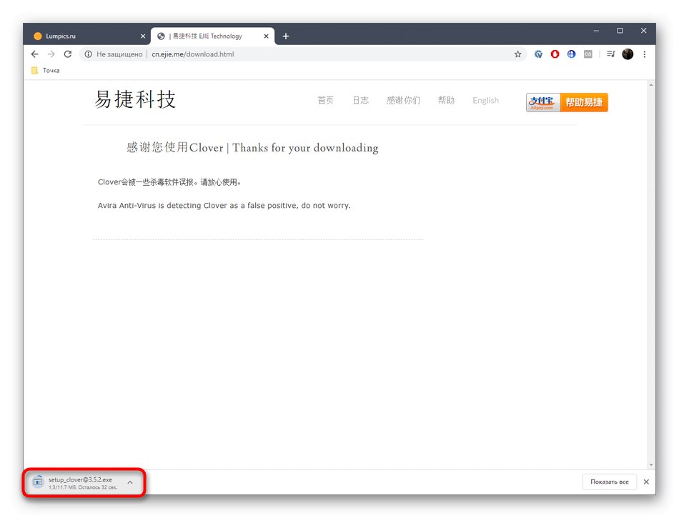Viewport: 679px width, 518px height.
Task: Reload the current page
Action: pos(68,54)
